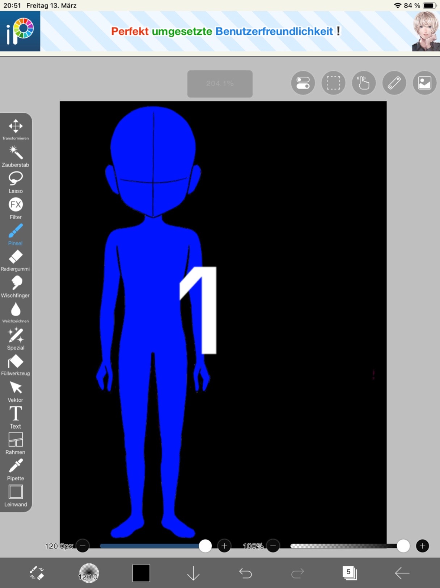Open the Leinwand canvas tool
440x588 pixels.
[x=16, y=496]
